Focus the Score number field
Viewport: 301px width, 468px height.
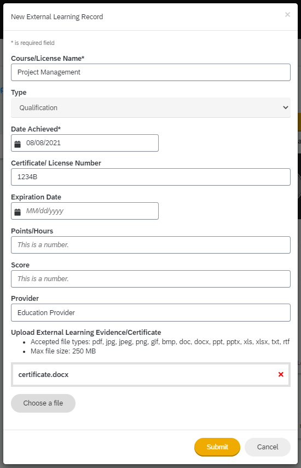coord(150,279)
